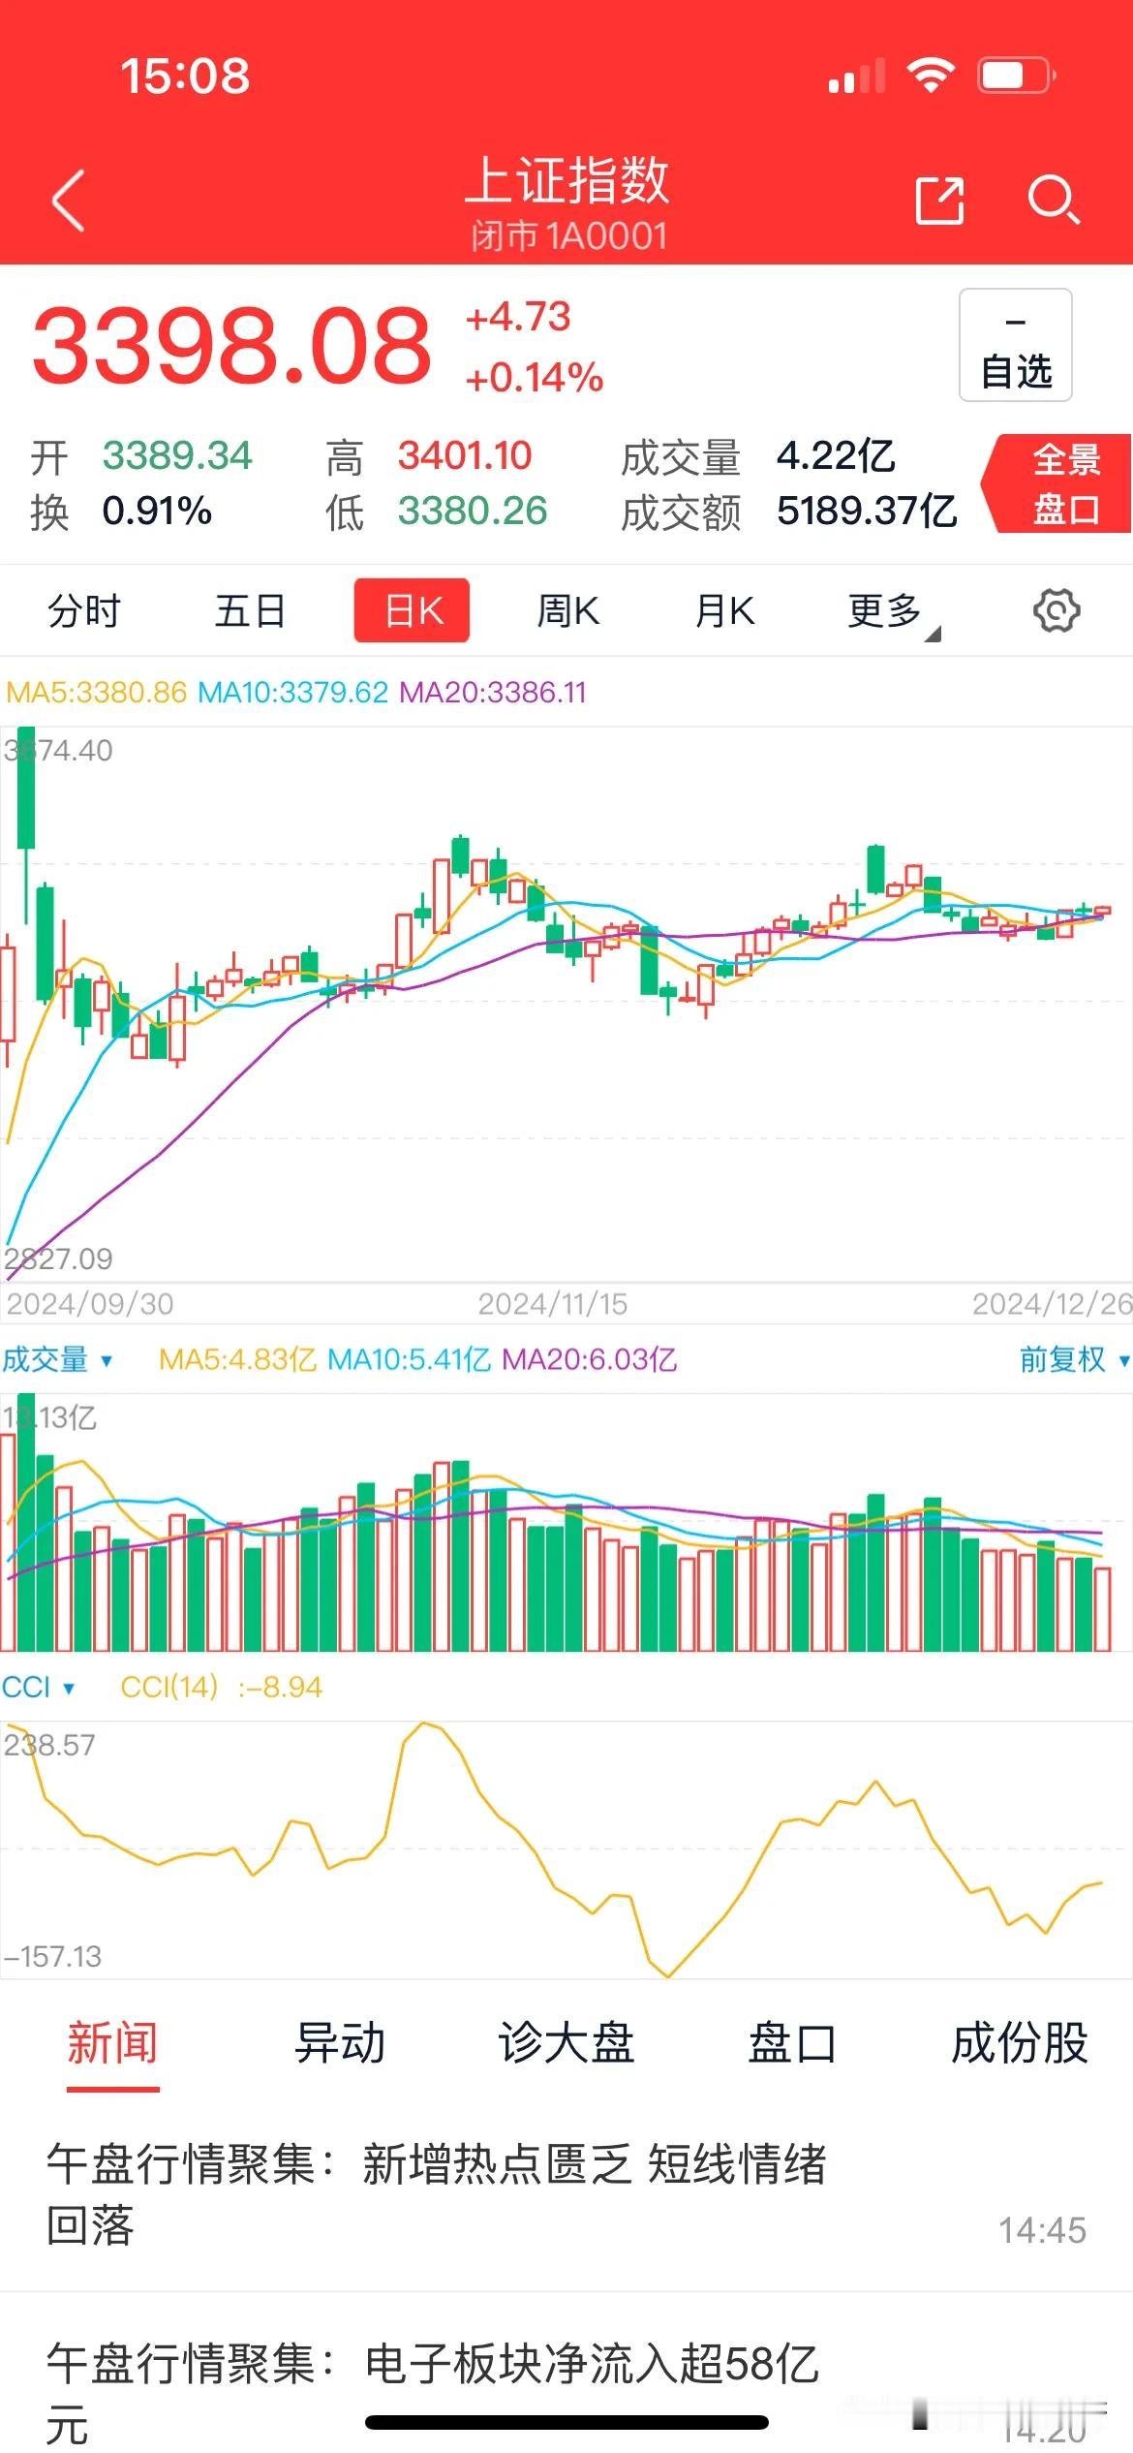
Task: Remove index from 自选 watchlist
Action: point(1016,345)
